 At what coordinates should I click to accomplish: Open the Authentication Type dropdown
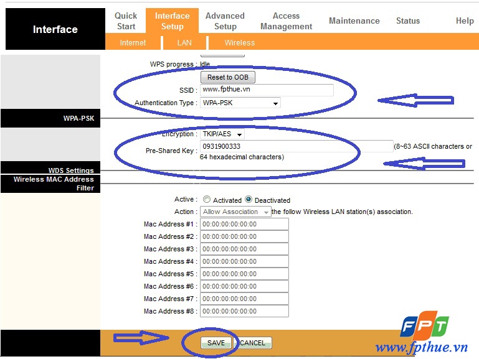[240, 103]
